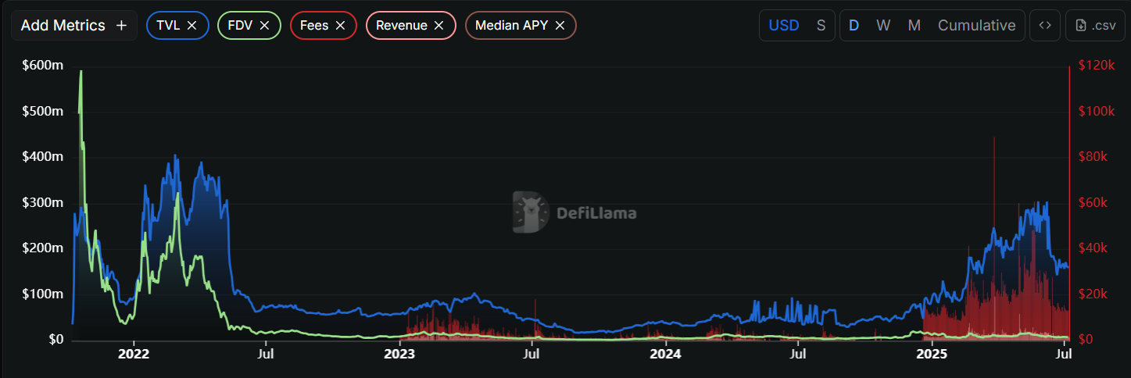The width and height of the screenshot is (1131, 378).
Task: Open the Add Metrics dropdown
Action: tap(63, 26)
